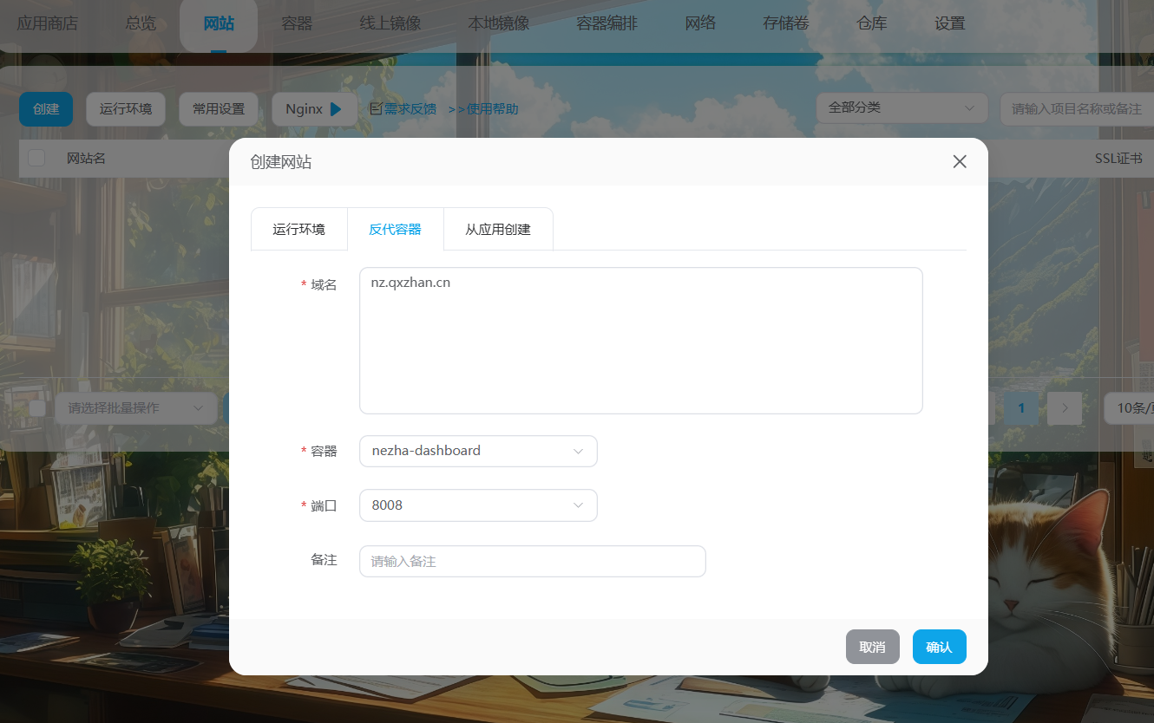
Task: Toggle the select-all checkbox beside 网站名
Action: [36, 158]
